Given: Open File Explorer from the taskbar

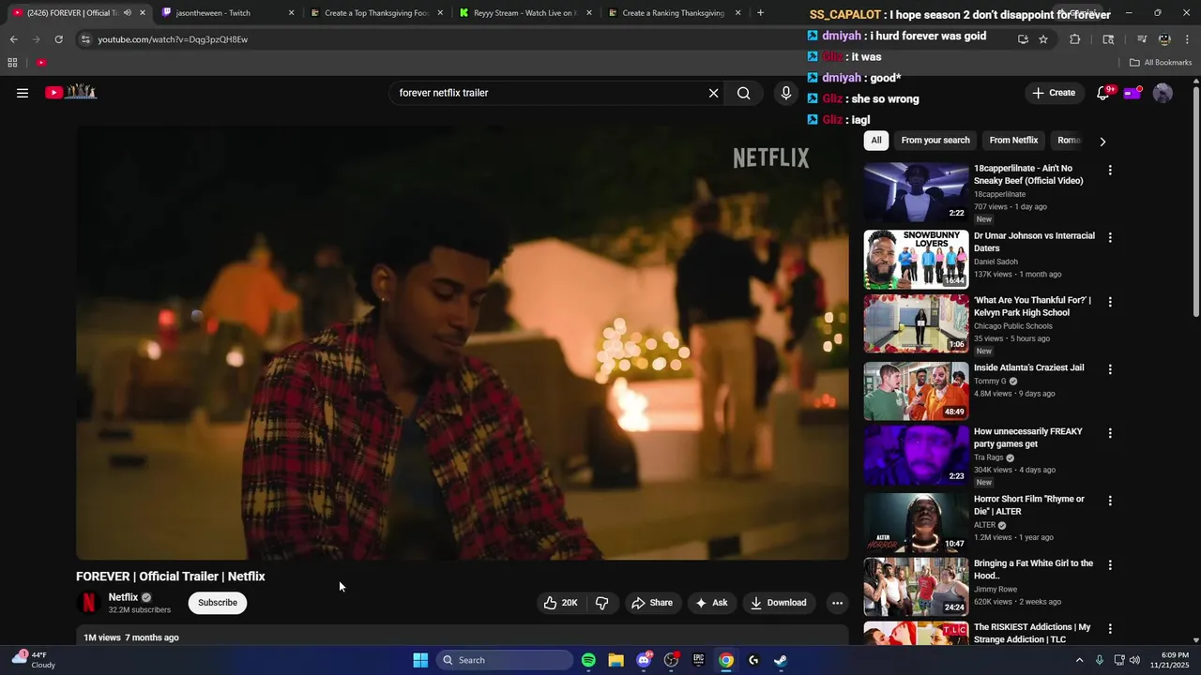Looking at the screenshot, I should pyautogui.click(x=616, y=660).
